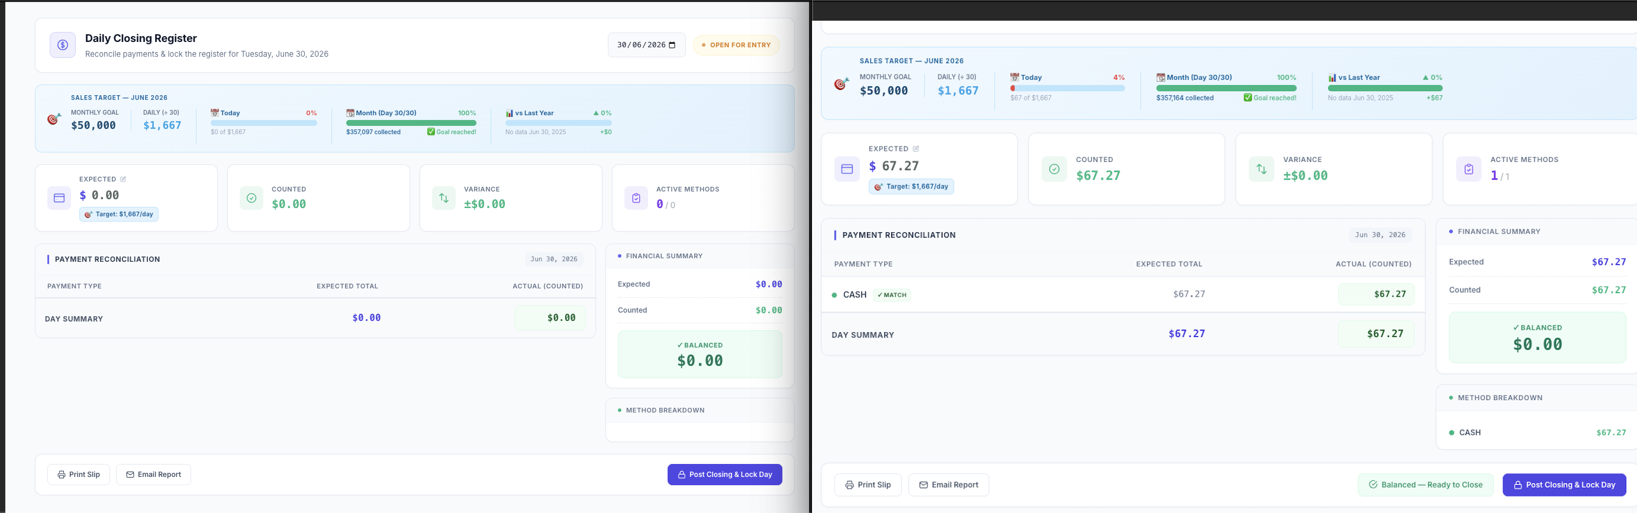Click the $0 of $1,667 text
Screen dimensions: 1637x513
pyautogui.click(x=228, y=132)
